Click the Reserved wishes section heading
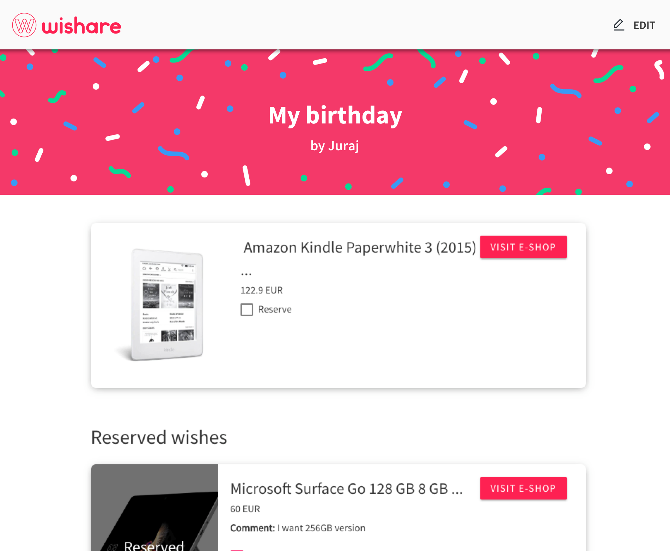The image size is (670, 551). click(159, 437)
